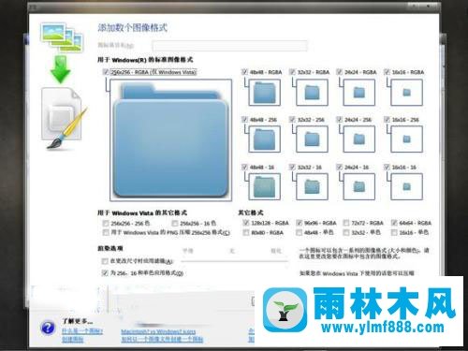Toggle the 16x16 - 256 checkbox

(x=387, y=120)
